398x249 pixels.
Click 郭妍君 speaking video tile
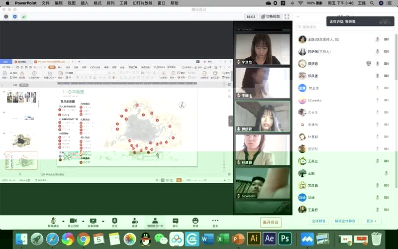coord(263,117)
